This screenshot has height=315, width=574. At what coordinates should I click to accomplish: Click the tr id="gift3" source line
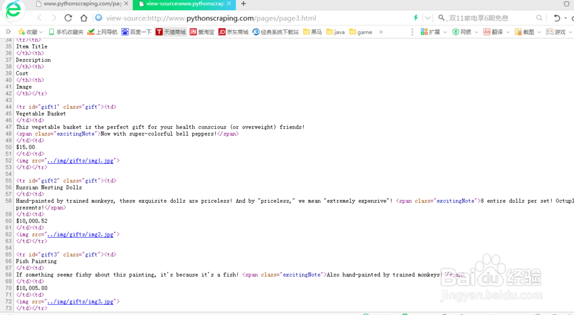point(66,255)
